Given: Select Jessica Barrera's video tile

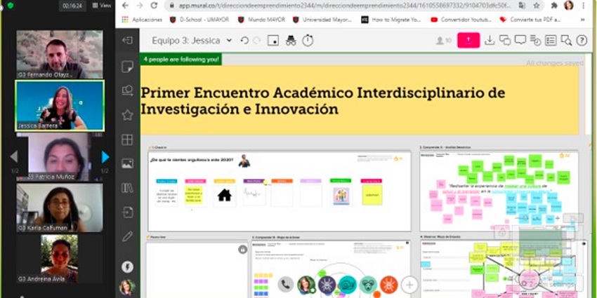Looking at the screenshot, I should click(60, 106).
